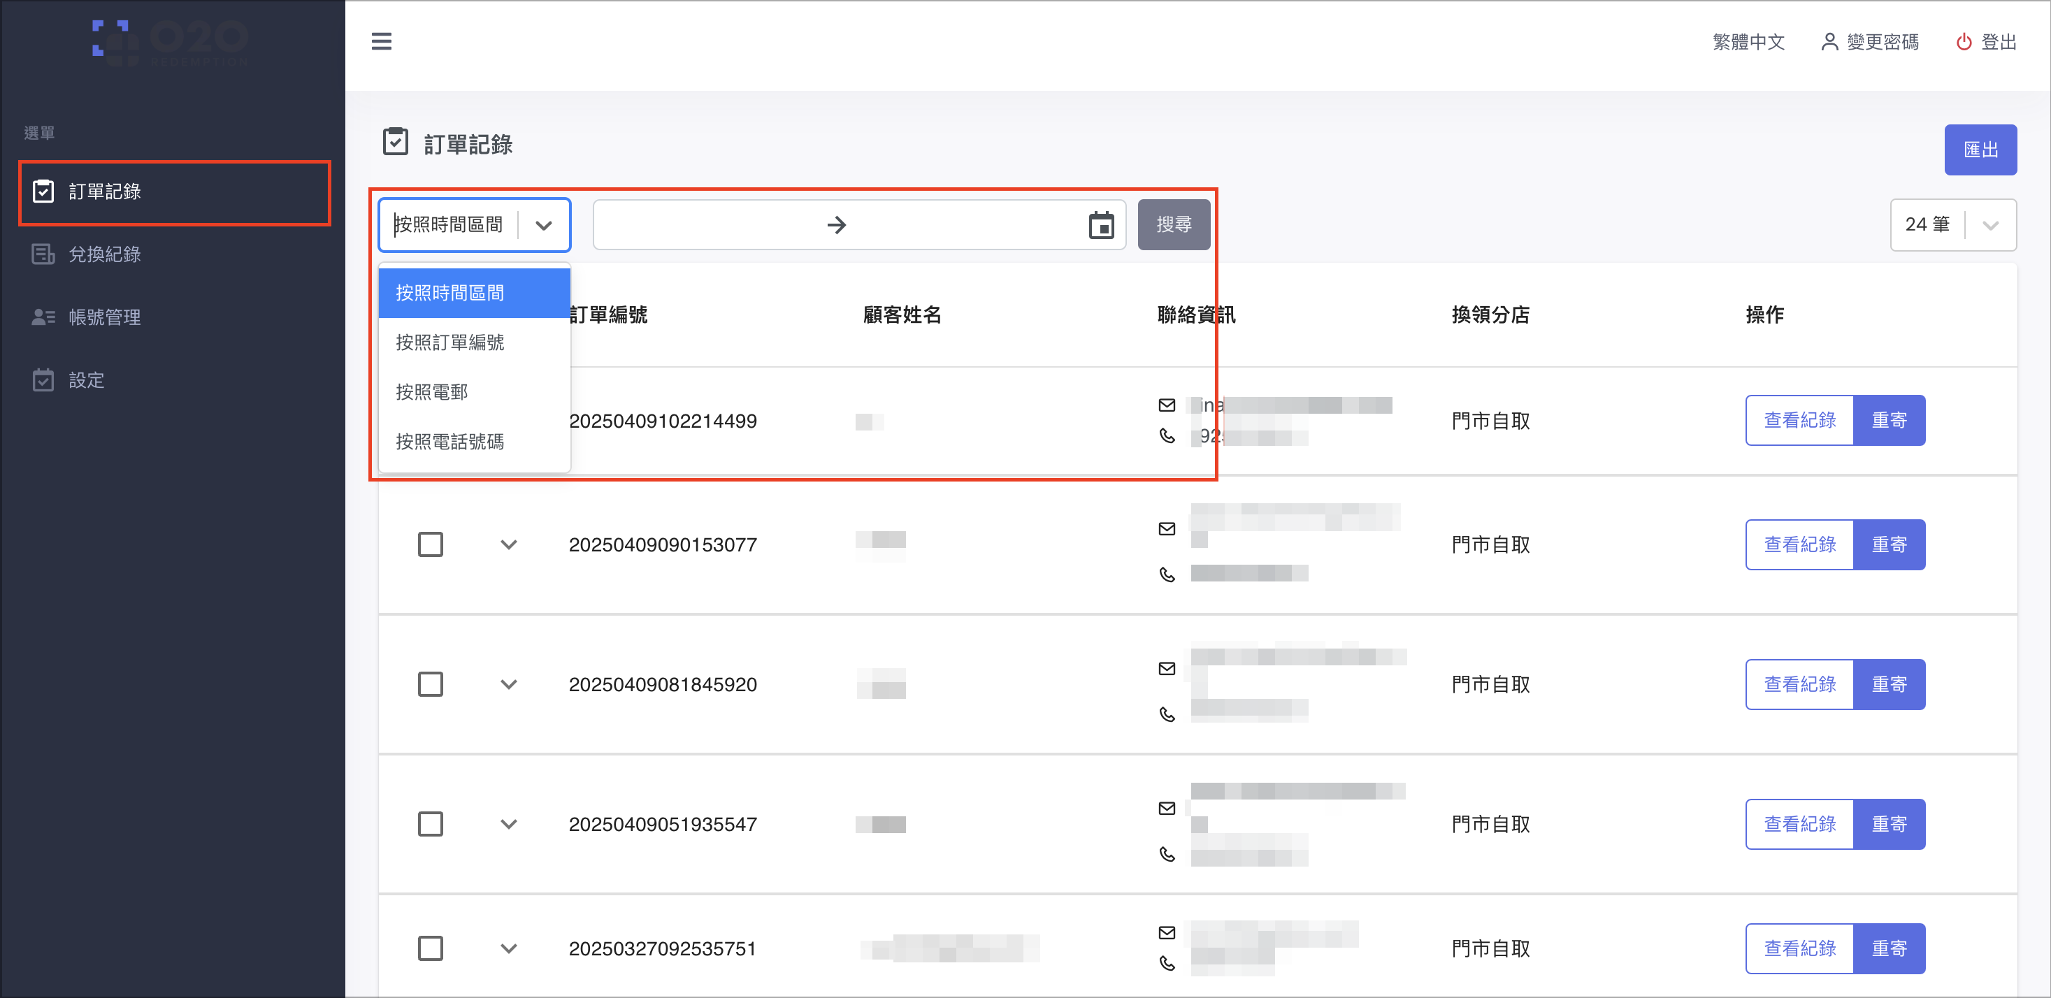Click 重寄 for order 20250409090153077
Screen dimensions: 2051x998
click(x=1890, y=544)
